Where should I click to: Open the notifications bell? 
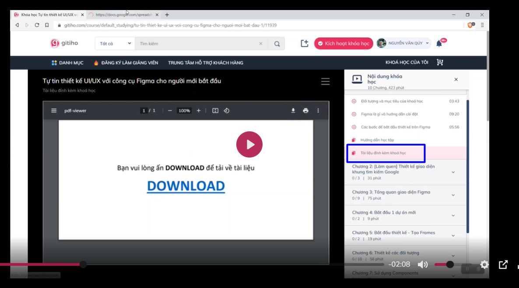pos(439,43)
